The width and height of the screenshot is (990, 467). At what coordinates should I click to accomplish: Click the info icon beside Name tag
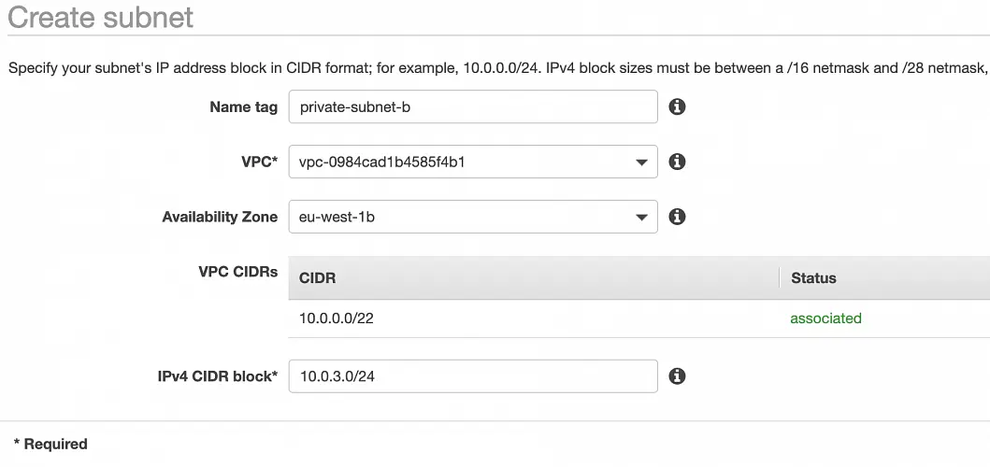click(678, 106)
